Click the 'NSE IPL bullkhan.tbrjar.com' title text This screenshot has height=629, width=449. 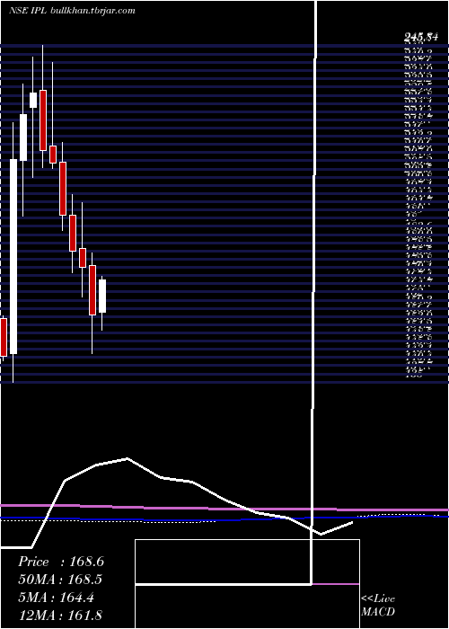click(72, 11)
